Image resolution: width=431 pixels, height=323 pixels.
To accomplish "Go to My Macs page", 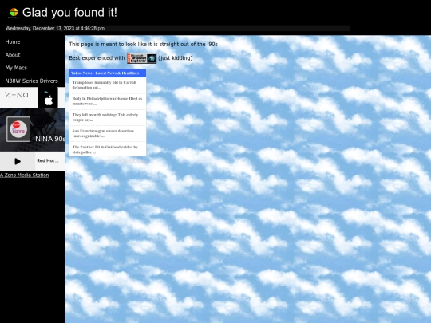I will click(x=16, y=68).
